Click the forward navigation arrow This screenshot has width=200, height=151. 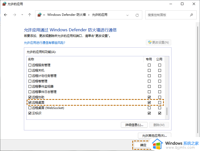click(x=15, y=15)
